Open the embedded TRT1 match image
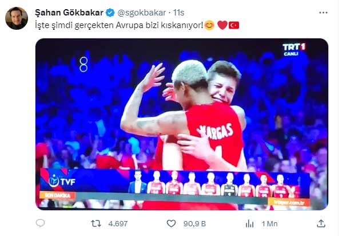 182,124
